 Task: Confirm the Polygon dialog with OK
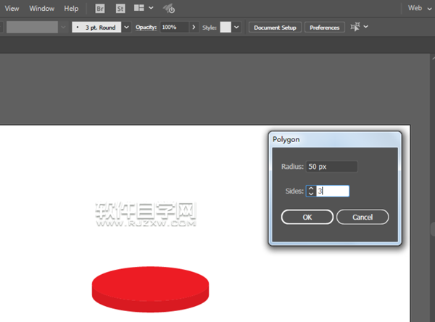[307, 217]
